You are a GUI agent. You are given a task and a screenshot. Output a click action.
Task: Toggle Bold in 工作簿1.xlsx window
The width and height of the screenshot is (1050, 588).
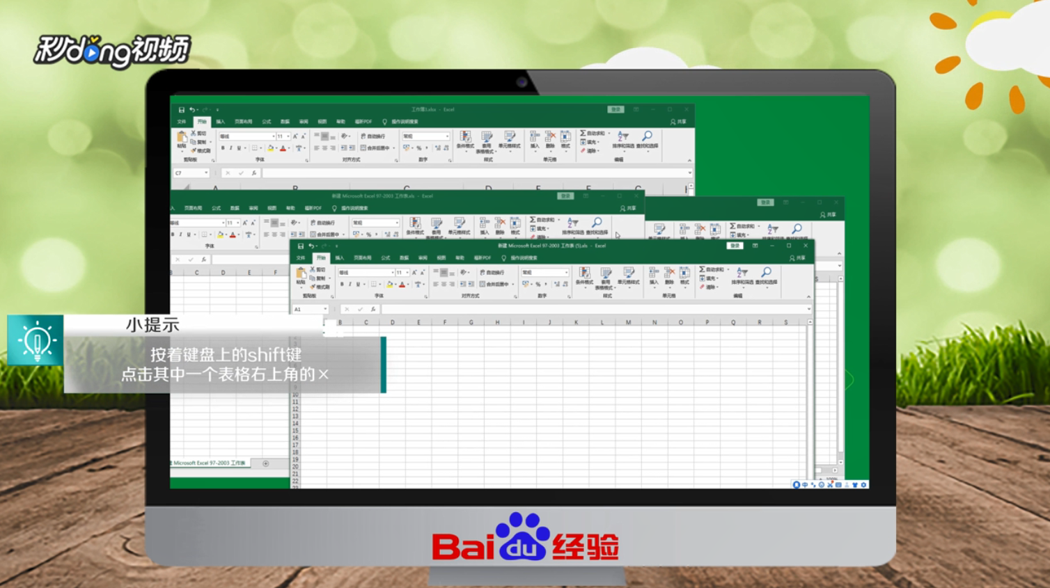coord(223,148)
